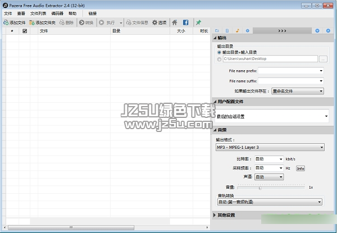
Task: Click the document icon tab in the right panel
Action: [x=227, y=31]
